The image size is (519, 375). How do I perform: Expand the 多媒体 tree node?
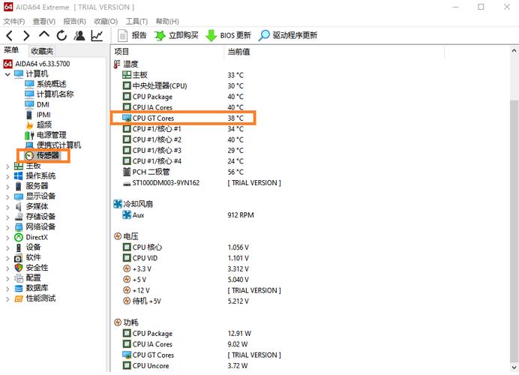(7, 208)
